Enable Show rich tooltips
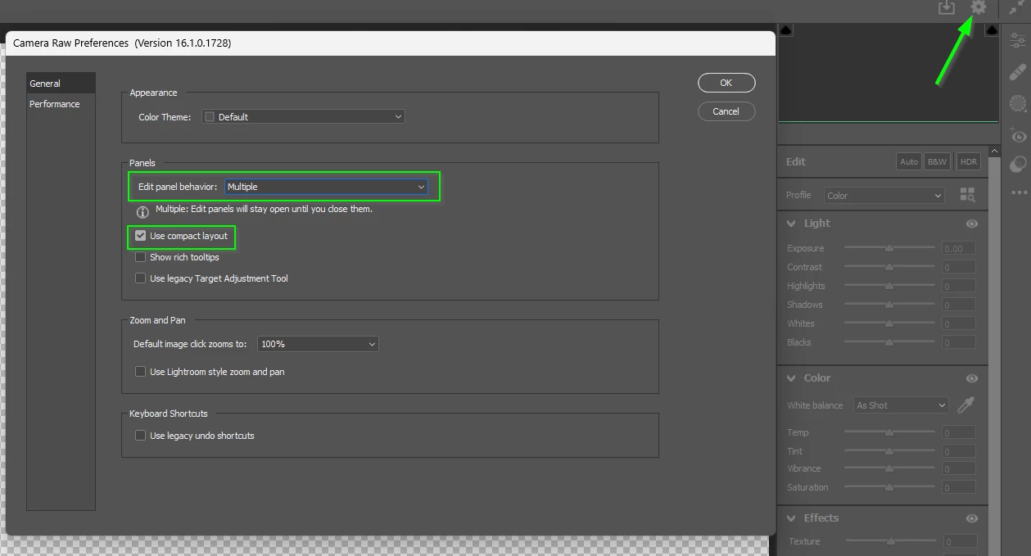The image size is (1031, 556). 140,257
